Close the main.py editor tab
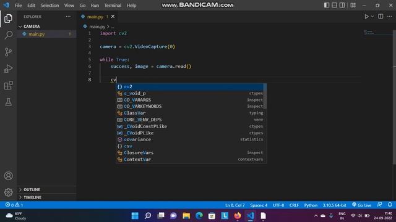The image size is (396, 222). [113, 17]
